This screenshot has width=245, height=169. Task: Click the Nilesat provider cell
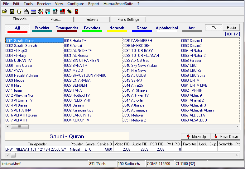coord(77,149)
